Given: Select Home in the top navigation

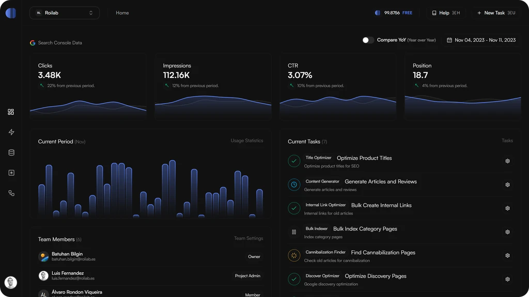Looking at the screenshot, I should pos(122,12).
